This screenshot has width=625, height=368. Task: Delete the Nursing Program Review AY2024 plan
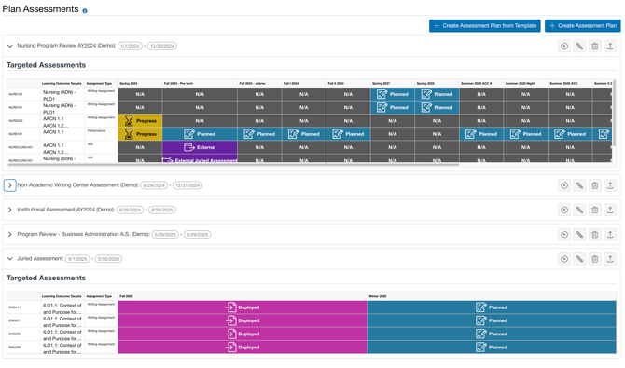click(x=595, y=47)
